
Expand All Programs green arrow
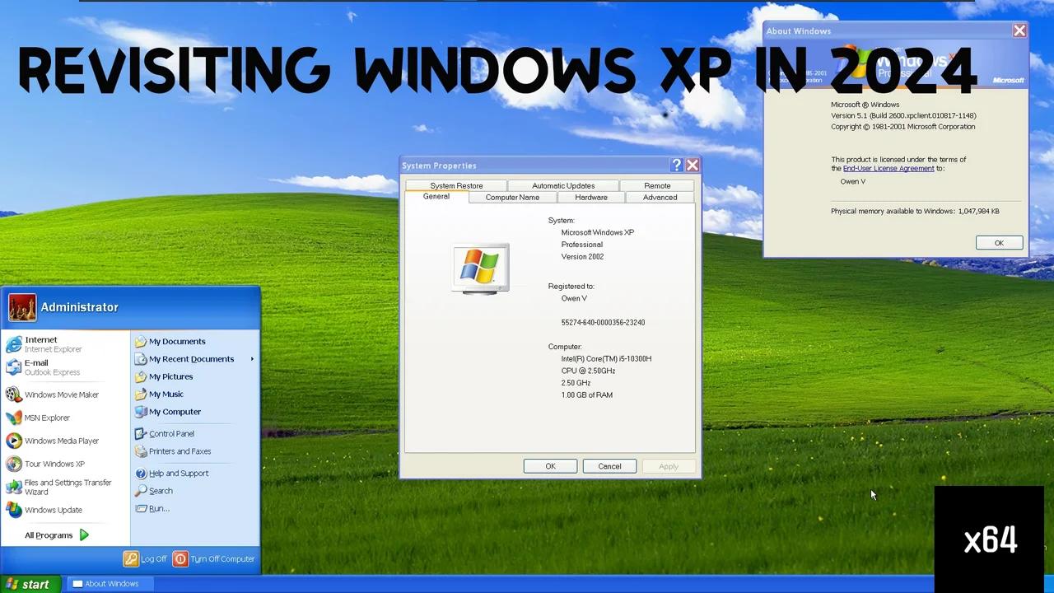click(x=84, y=535)
